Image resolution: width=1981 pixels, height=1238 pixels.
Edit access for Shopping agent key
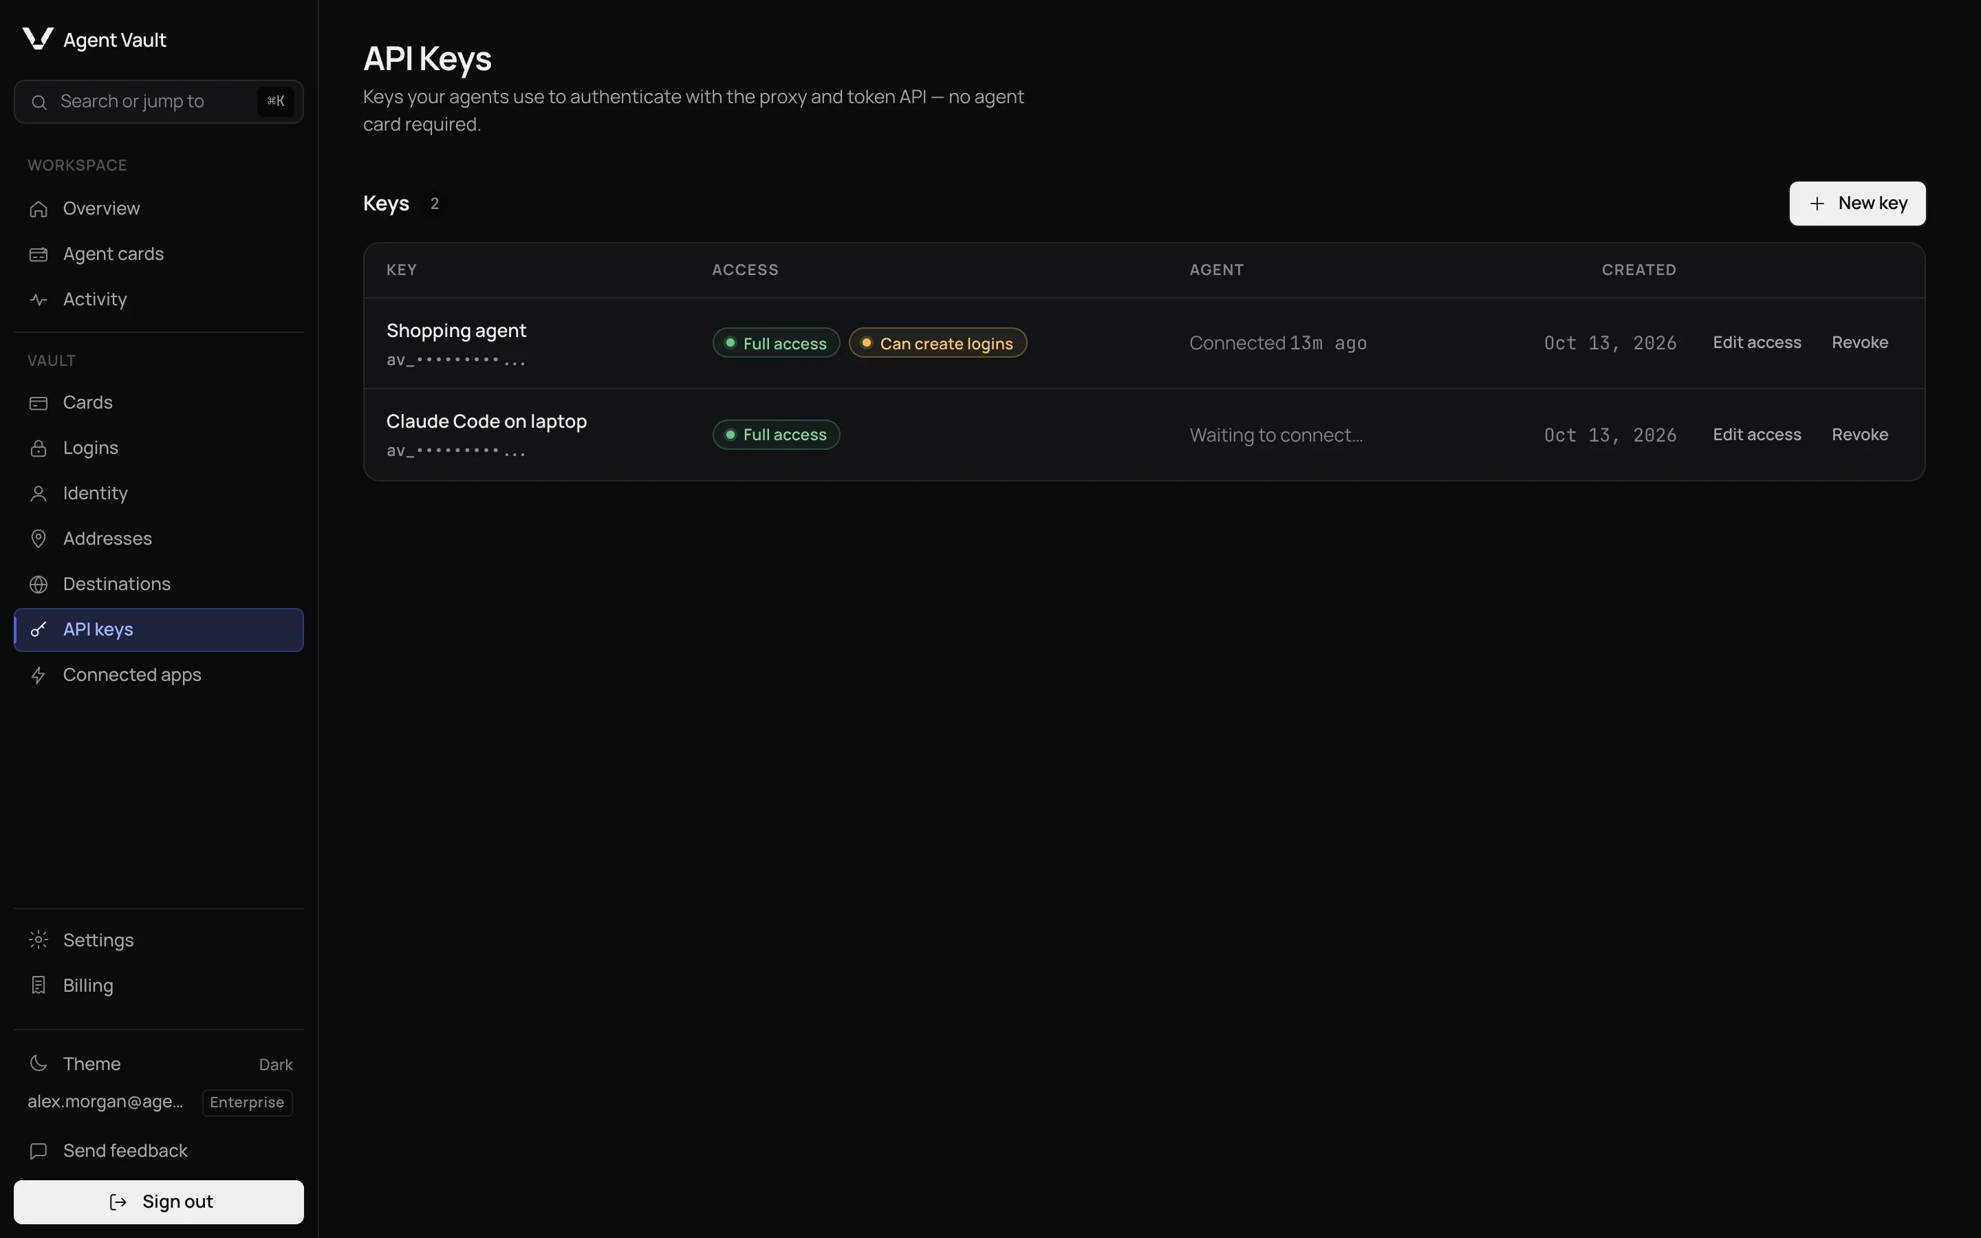click(x=1757, y=343)
